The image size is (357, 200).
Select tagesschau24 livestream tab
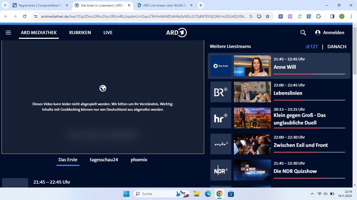104,160
